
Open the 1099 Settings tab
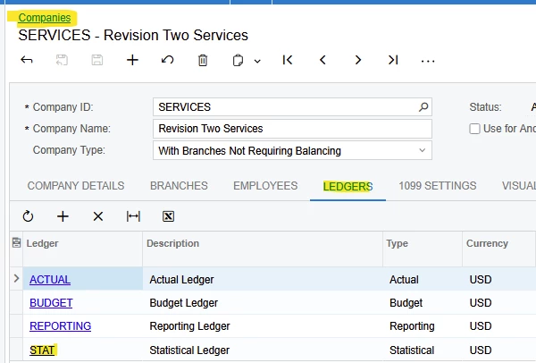click(437, 186)
